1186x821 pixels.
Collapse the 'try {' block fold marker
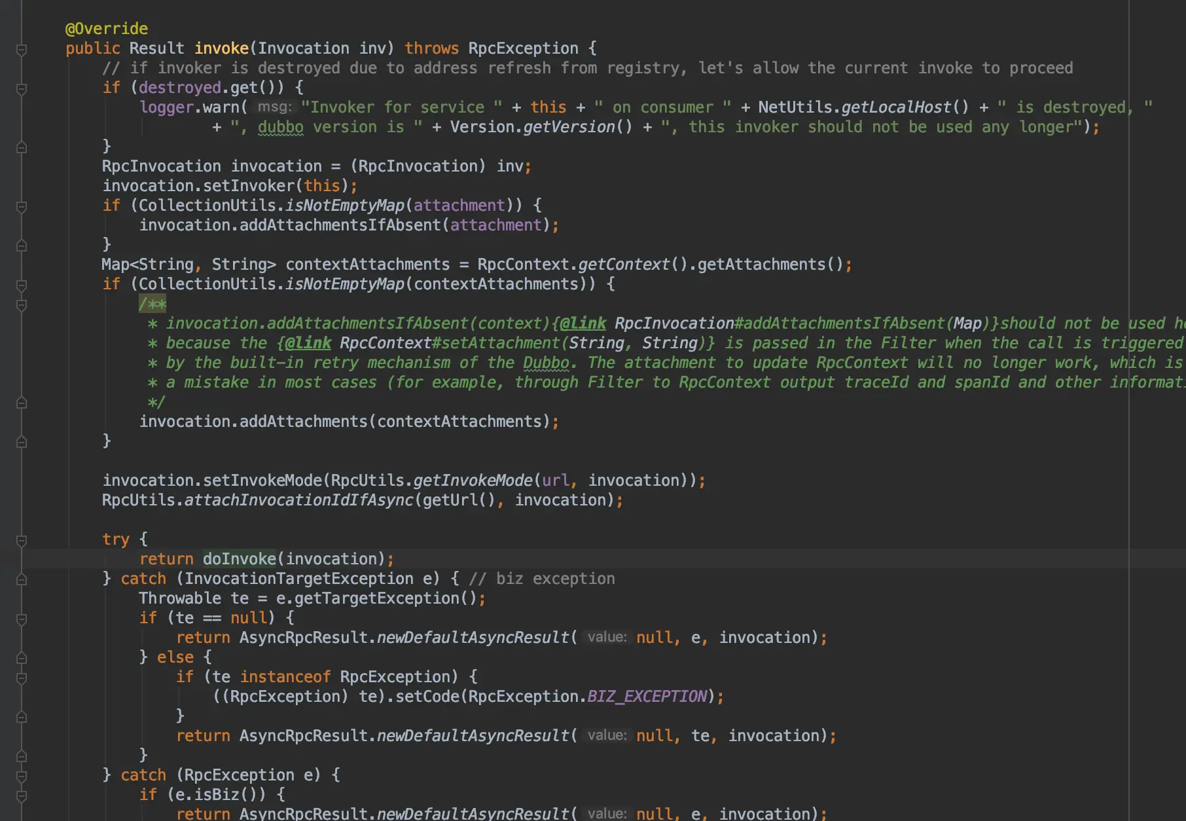(x=22, y=541)
